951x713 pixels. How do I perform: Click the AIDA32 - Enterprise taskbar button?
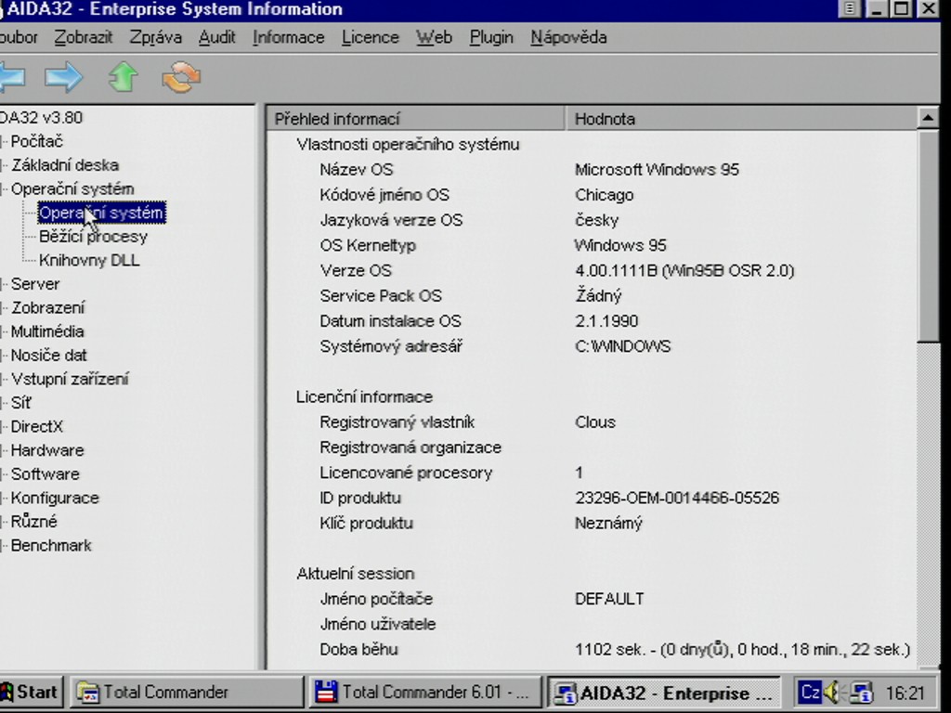pos(663,693)
